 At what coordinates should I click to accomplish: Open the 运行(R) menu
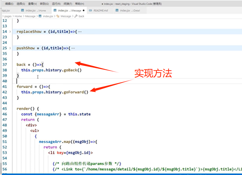56,4
